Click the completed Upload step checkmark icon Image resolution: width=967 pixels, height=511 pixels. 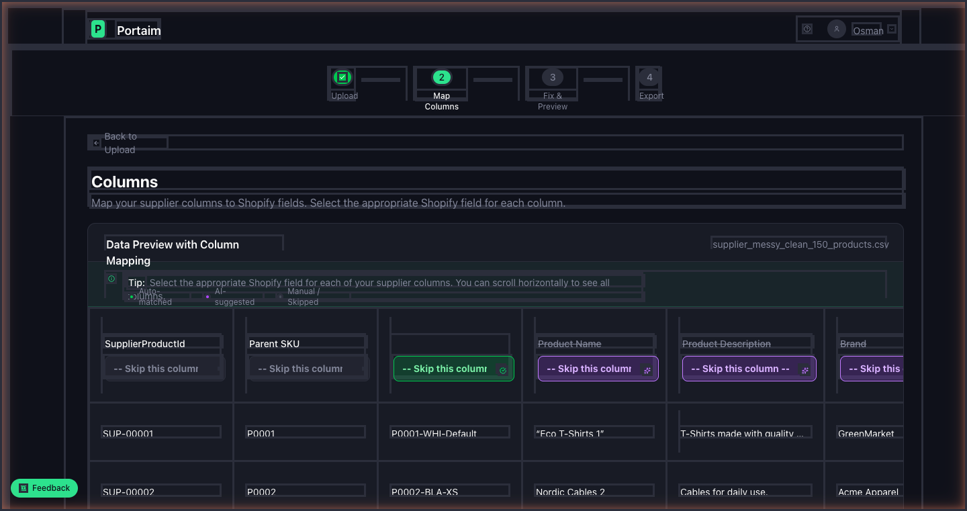(x=342, y=77)
